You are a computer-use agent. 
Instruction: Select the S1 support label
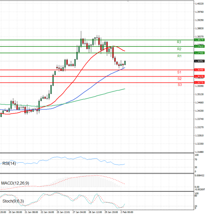[x=179, y=72]
